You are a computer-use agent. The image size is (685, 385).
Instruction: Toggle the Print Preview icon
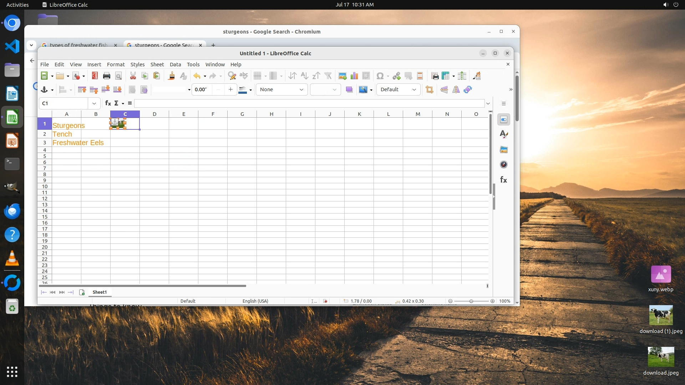[x=118, y=76]
